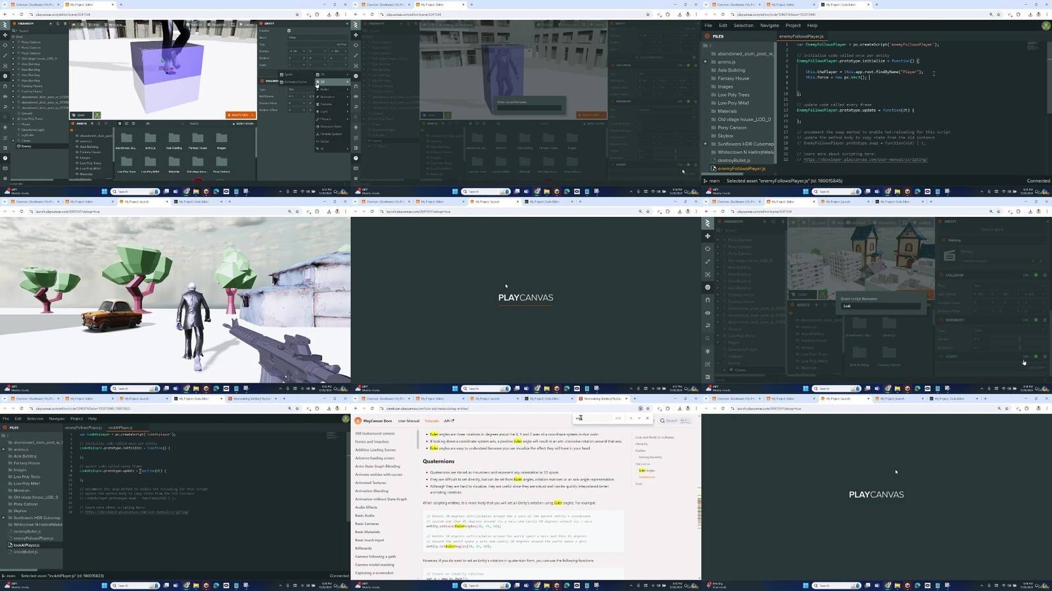This screenshot has width=1052, height=591.
Task: Expand Old village house_LOD_0 in script-filename dialog editor hierarchy
Action: click(x=718, y=260)
